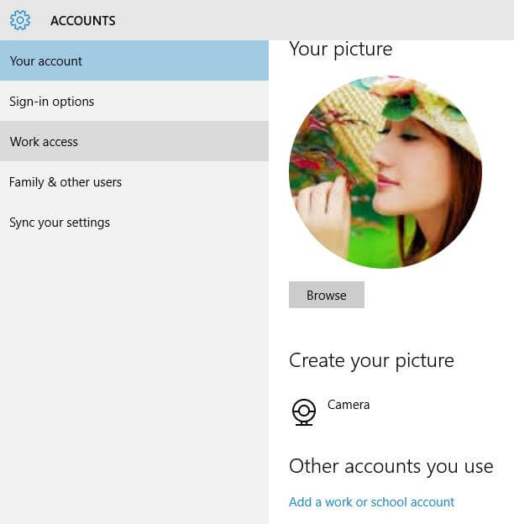Click the webcam icon beside Camera

pyautogui.click(x=304, y=412)
